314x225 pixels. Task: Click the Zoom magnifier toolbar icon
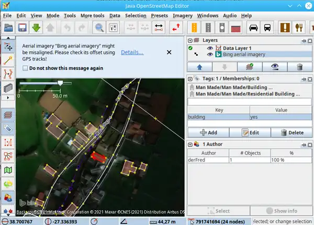pos(99,27)
